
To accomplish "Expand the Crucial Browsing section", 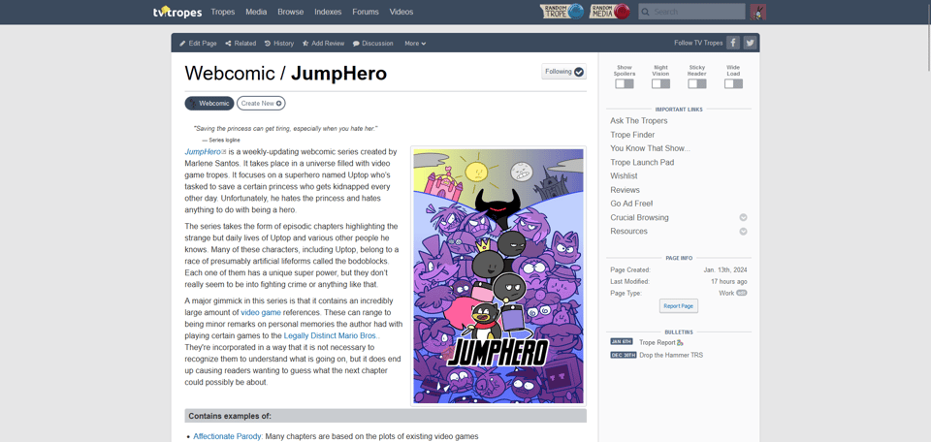I will tap(743, 218).
